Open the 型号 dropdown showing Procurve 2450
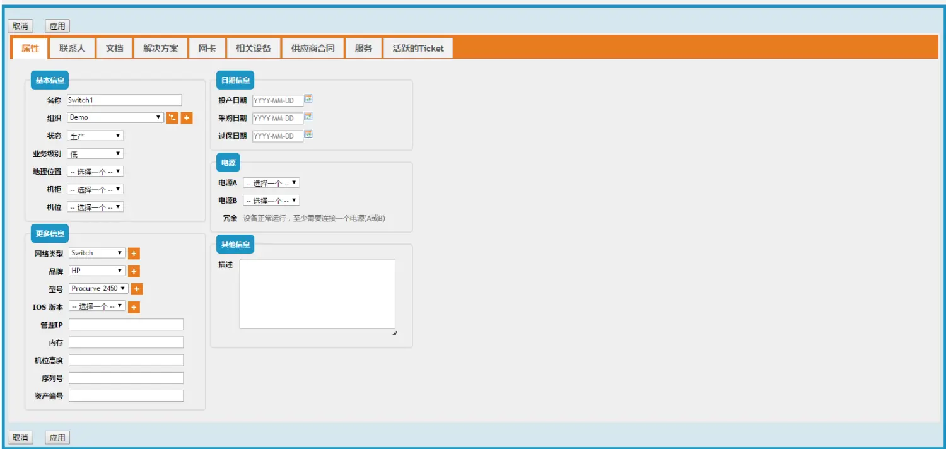946x449 pixels. coord(98,288)
